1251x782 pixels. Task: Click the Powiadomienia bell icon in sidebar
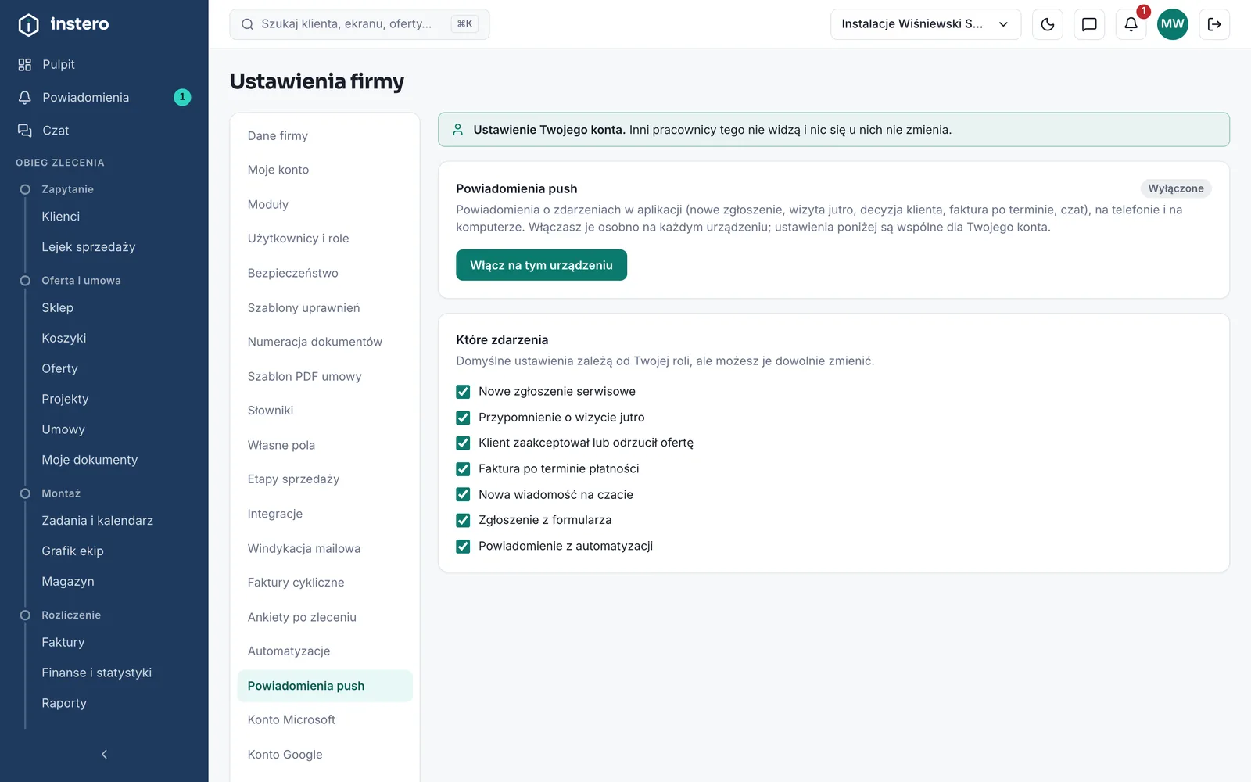tap(25, 97)
